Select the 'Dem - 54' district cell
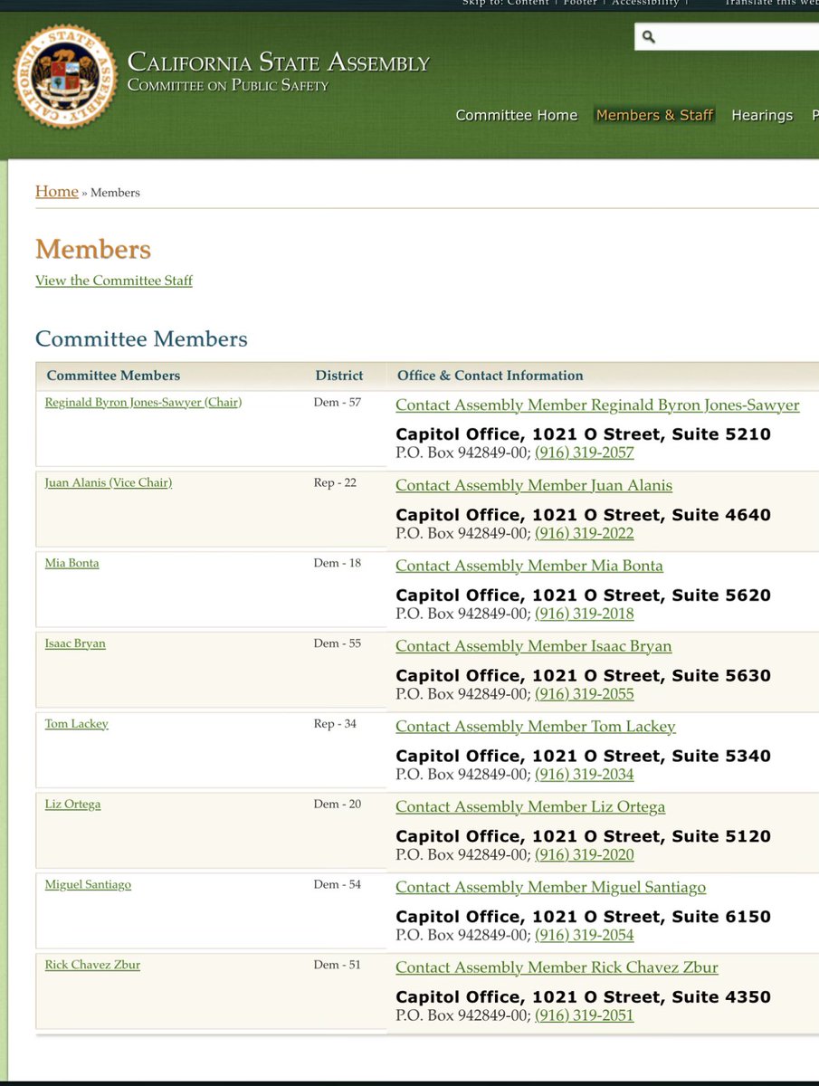Viewport: 819px width, 1086px height. [338, 884]
